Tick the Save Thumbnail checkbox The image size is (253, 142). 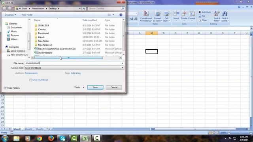(30, 80)
